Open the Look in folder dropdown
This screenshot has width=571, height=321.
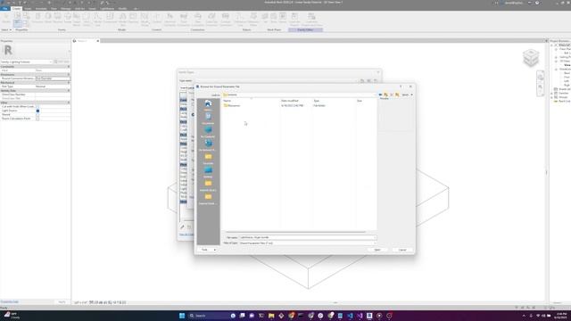point(299,95)
